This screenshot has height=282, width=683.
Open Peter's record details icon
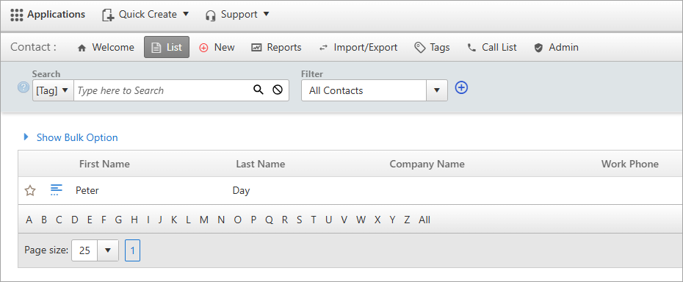tap(57, 190)
